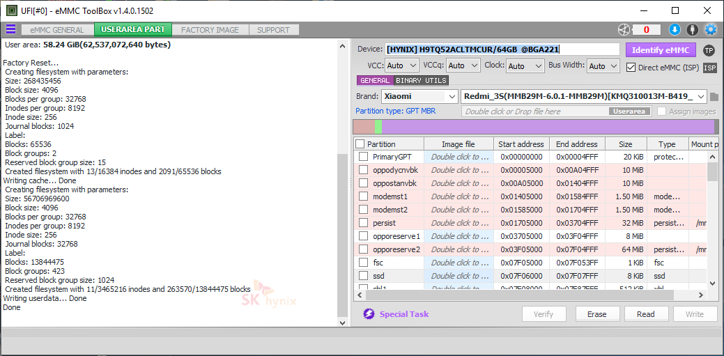Click the Erase button
The image size is (724, 356).
point(596,314)
